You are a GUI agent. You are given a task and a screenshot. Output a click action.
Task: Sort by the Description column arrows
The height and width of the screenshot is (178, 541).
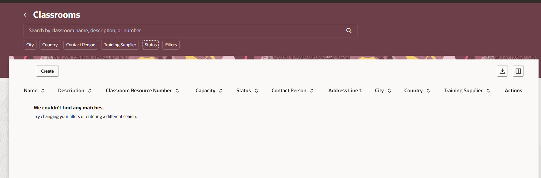(x=90, y=91)
